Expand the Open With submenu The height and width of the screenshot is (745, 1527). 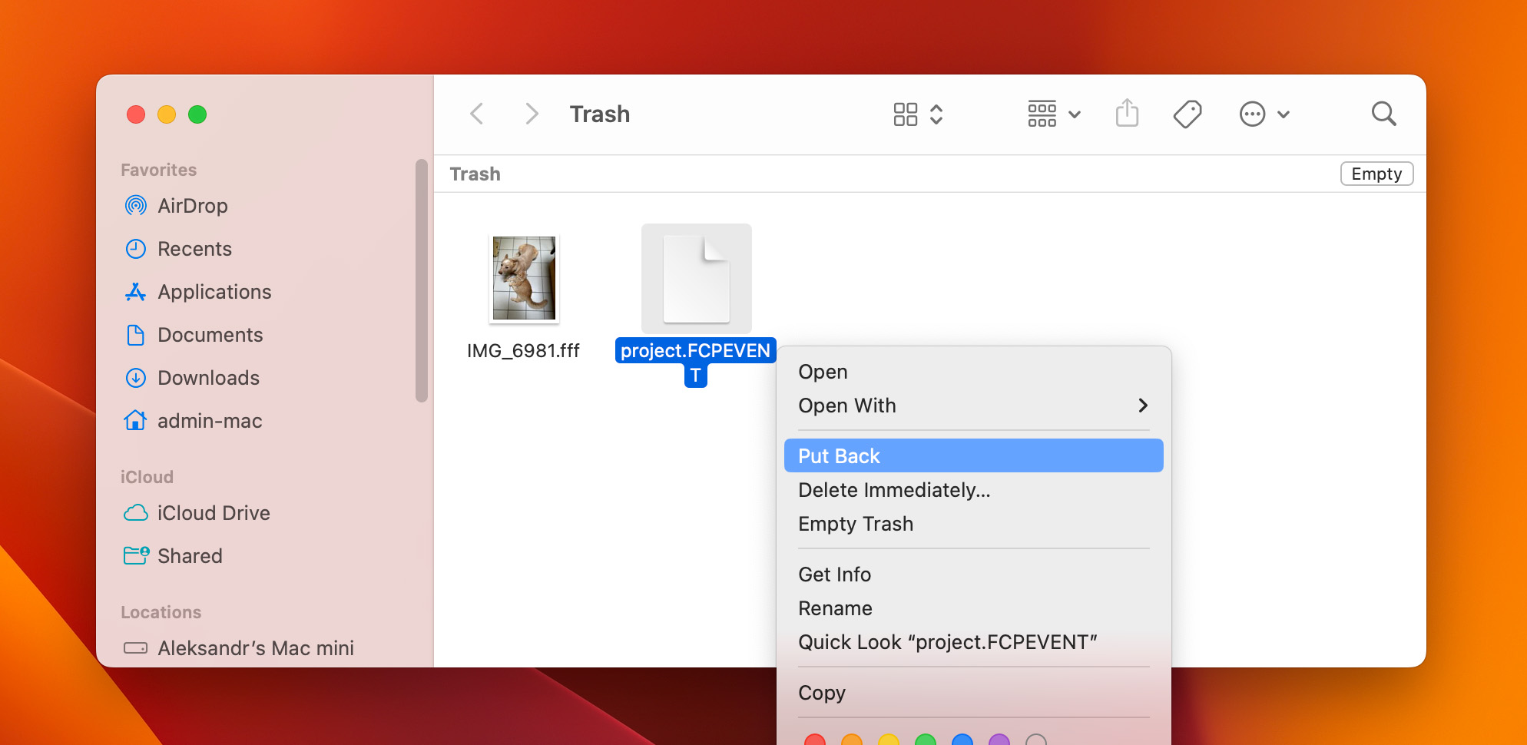[x=973, y=406]
